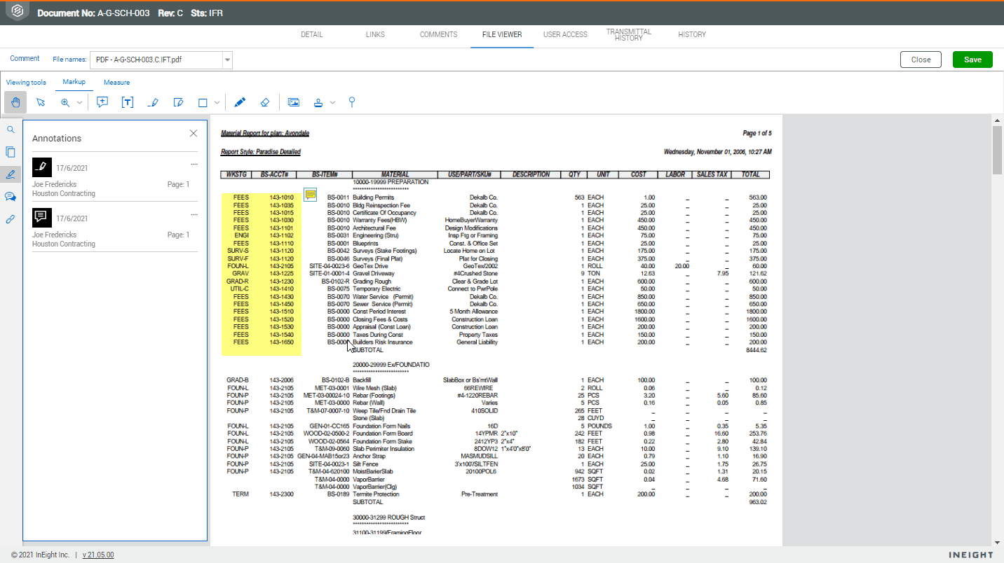This screenshot has width=1004, height=563.
Task: Open the comments chat sidebar panel
Action: 11,197
